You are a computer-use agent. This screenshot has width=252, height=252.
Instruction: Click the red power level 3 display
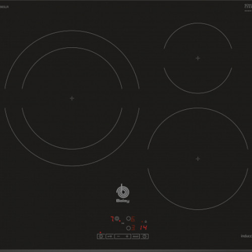click(x=133, y=228)
